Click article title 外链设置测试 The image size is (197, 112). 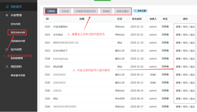[x=60, y=27]
